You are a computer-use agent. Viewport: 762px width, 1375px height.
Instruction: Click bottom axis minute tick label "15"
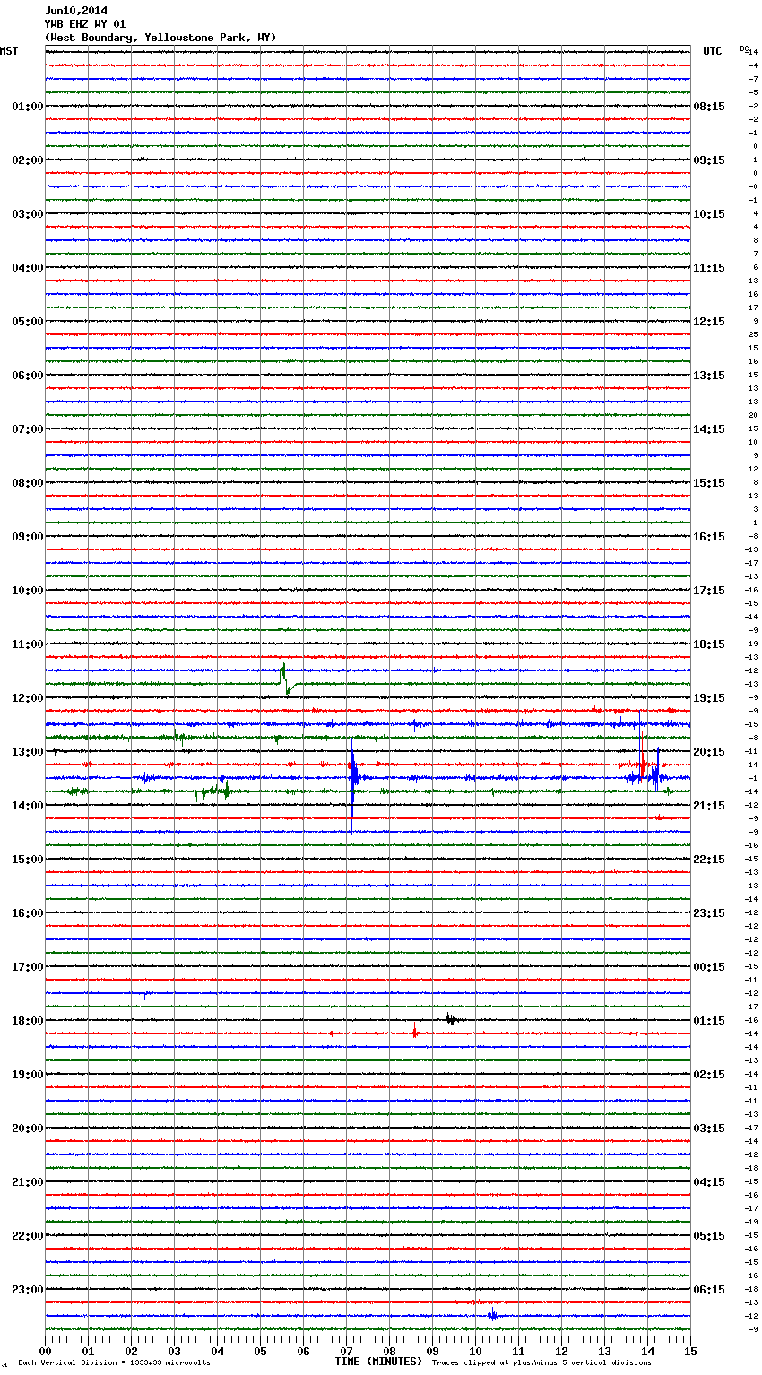(x=690, y=1351)
